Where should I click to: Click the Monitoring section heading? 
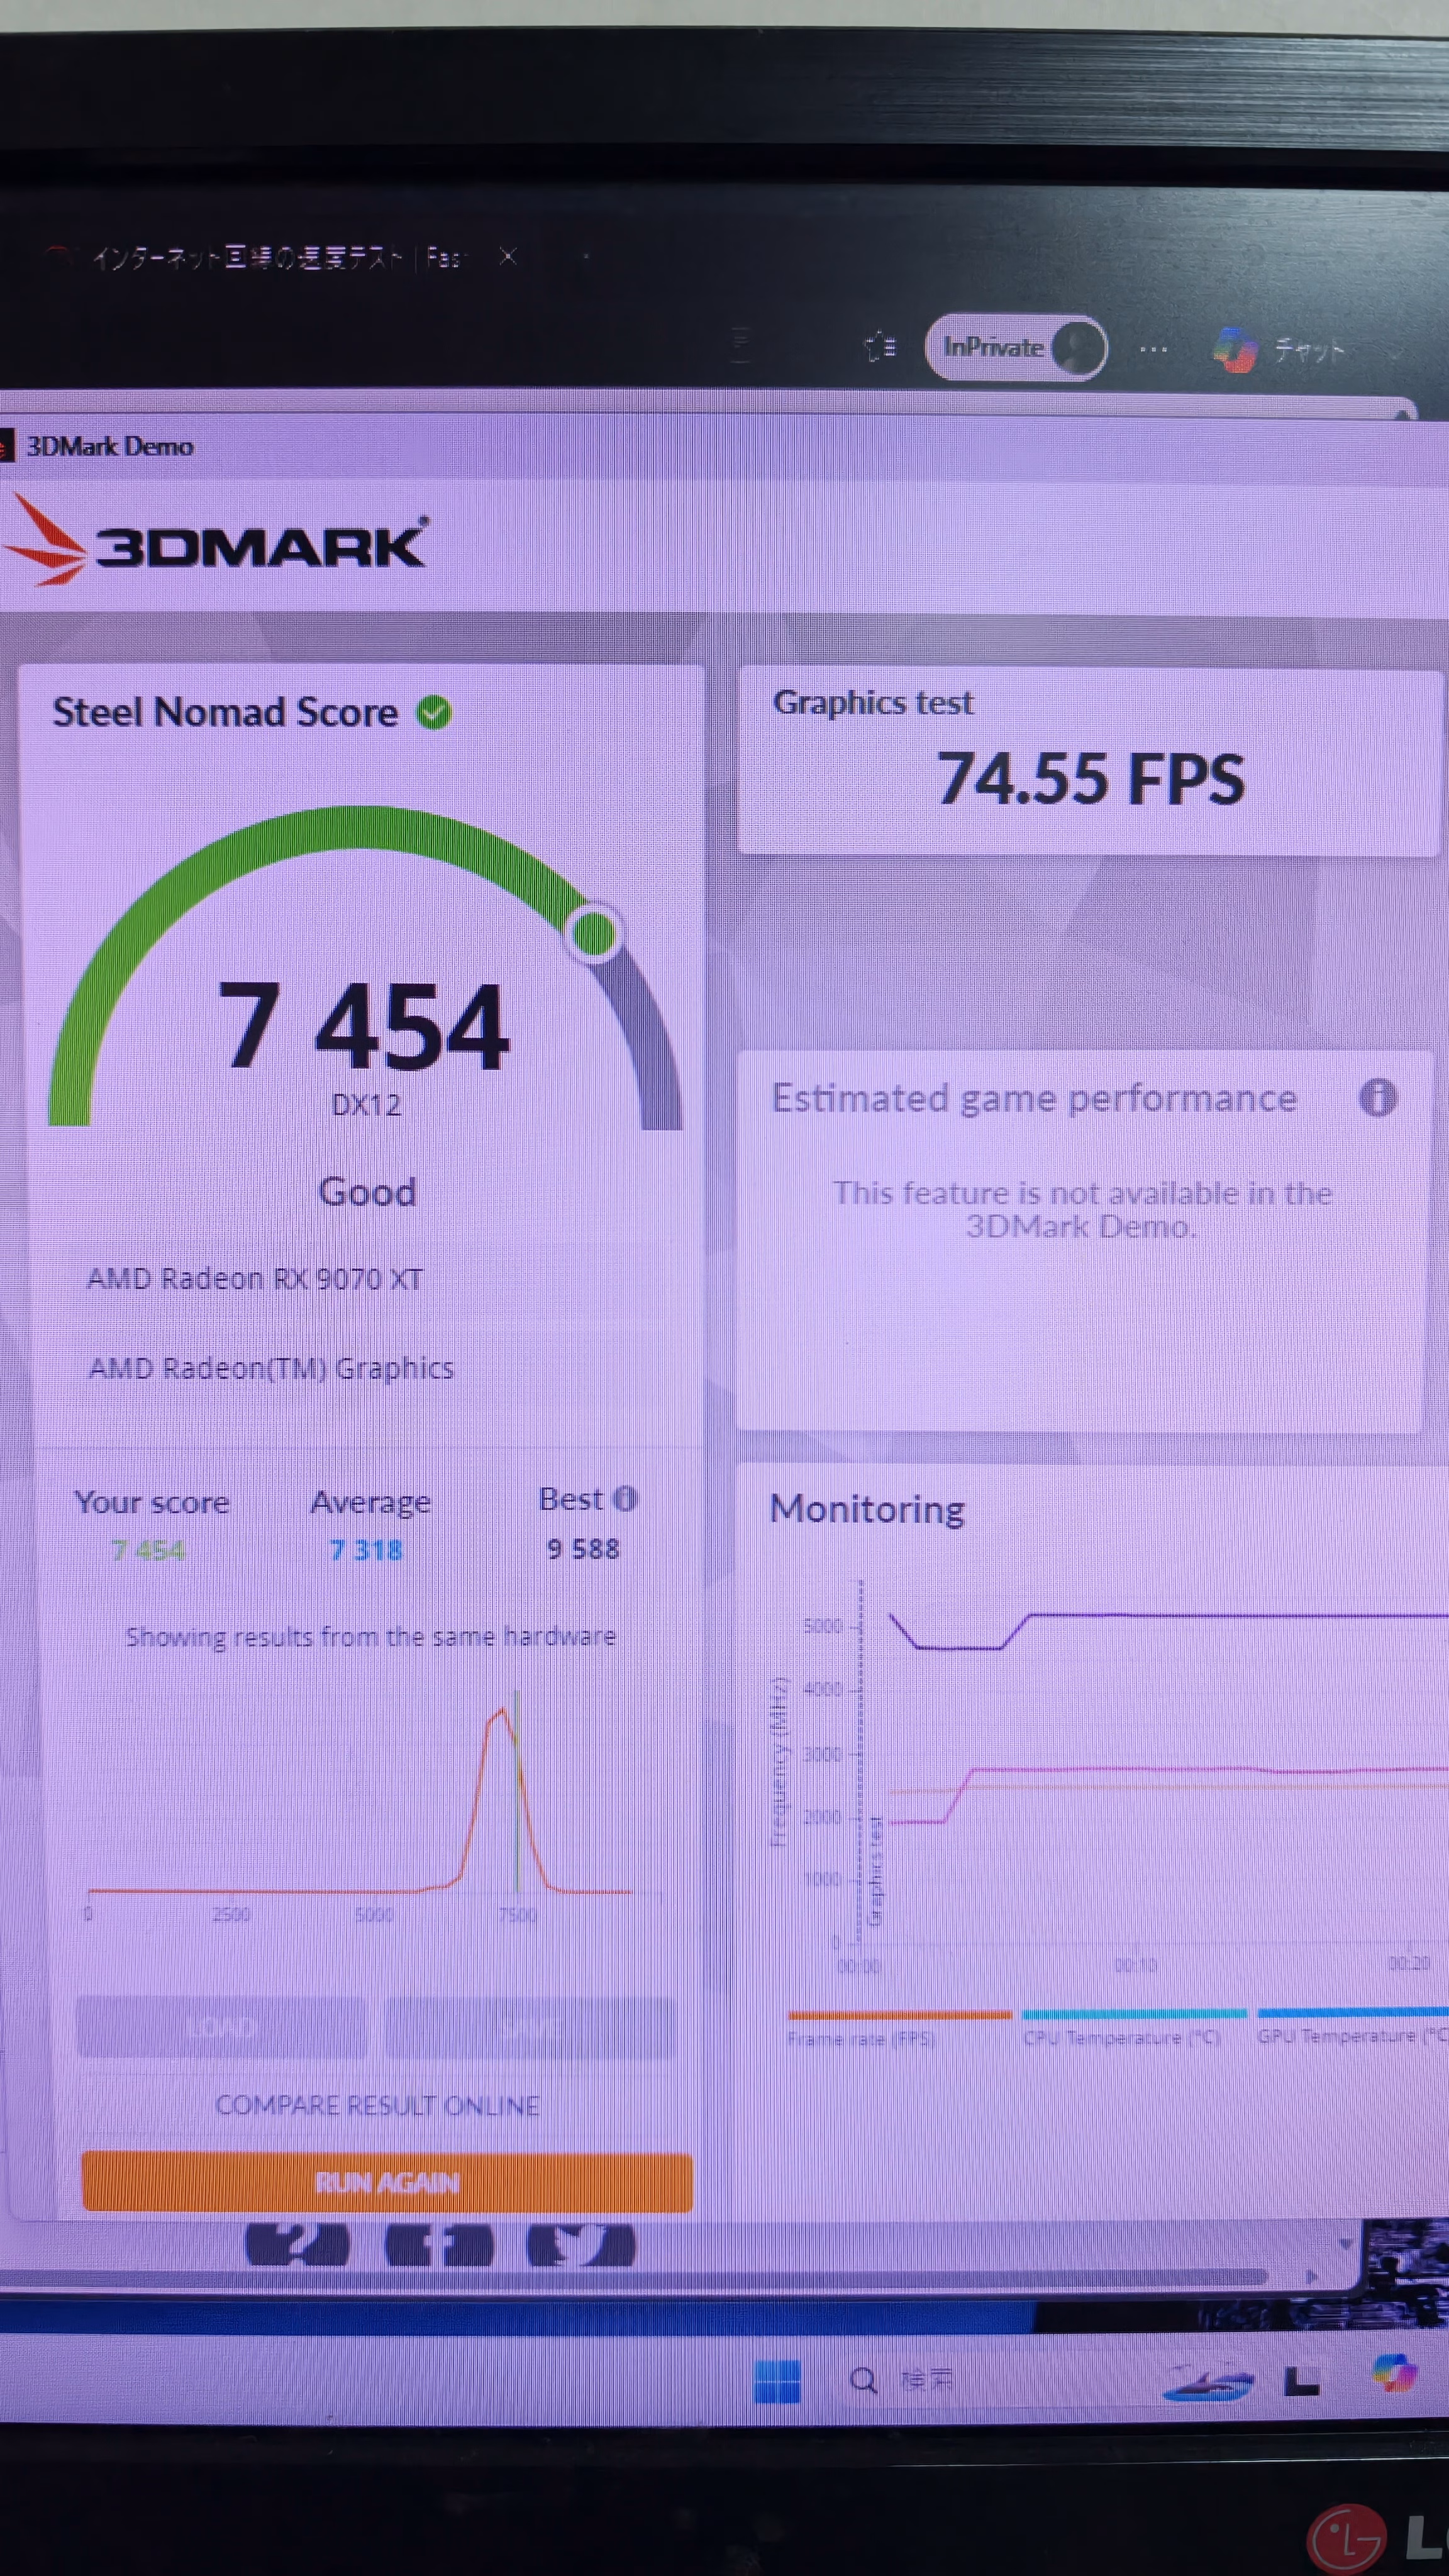(867, 1509)
